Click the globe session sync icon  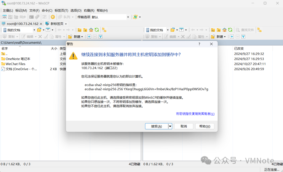135,17
